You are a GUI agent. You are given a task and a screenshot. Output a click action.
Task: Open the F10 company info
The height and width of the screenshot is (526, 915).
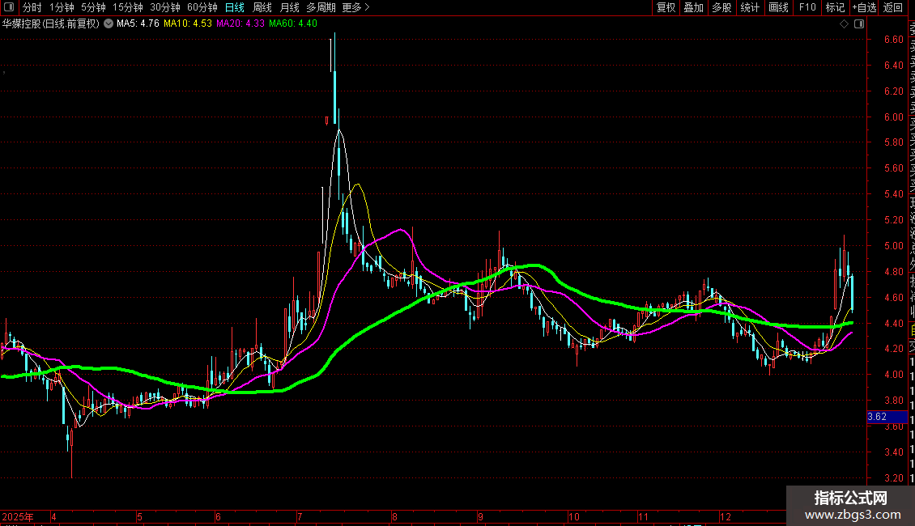coord(807,7)
